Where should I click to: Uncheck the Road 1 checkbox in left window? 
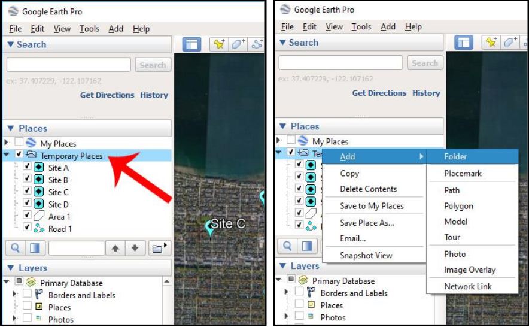click(27, 228)
